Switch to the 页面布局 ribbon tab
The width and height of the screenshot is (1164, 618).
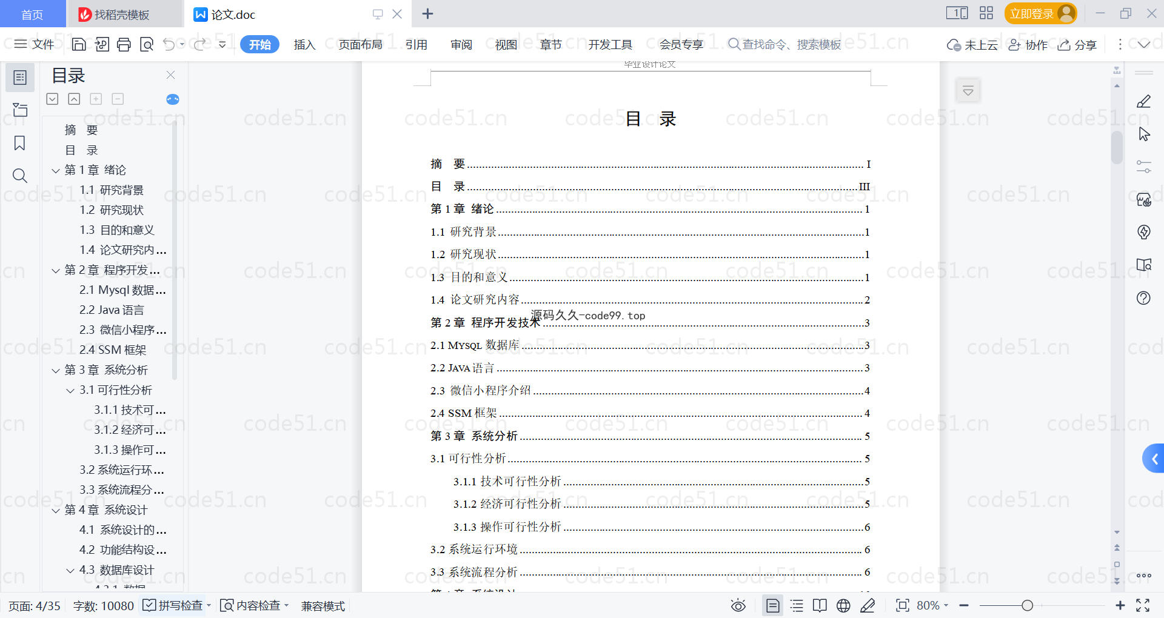(x=360, y=44)
